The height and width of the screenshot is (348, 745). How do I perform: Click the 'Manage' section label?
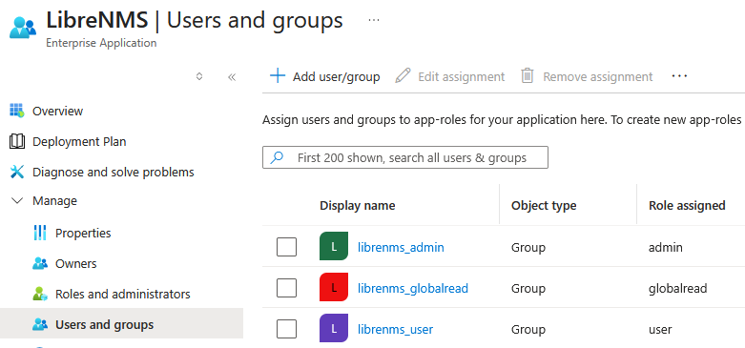coord(54,201)
